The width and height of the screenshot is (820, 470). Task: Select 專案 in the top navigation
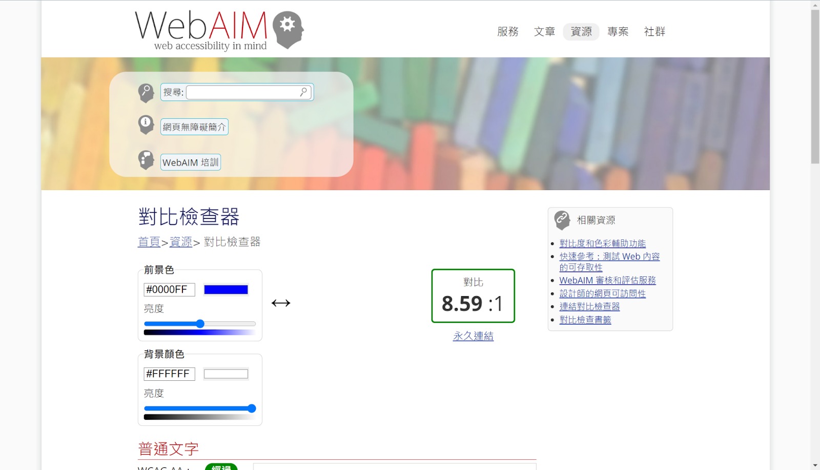(618, 32)
